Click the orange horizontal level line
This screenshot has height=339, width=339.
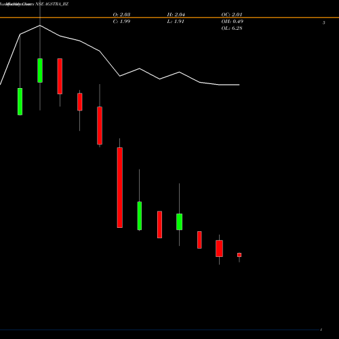[x=169, y=18]
